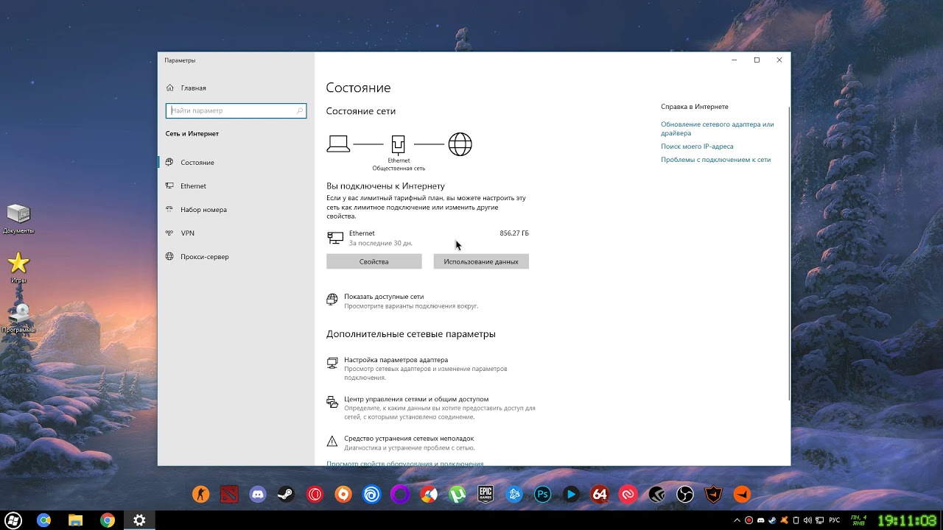Image resolution: width=943 pixels, height=530 pixels.
Task: Click the Найти параметр search field
Action: [x=236, y=110]
